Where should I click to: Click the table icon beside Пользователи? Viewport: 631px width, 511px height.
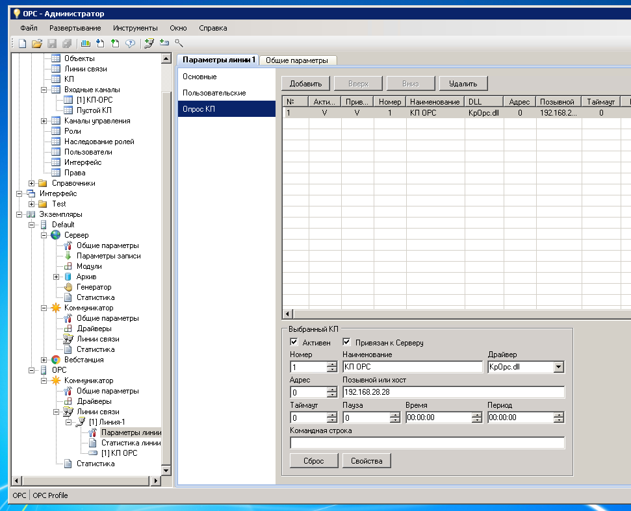coord(56,152)
